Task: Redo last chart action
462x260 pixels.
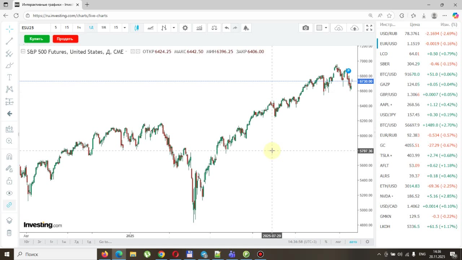Action: 235,28
